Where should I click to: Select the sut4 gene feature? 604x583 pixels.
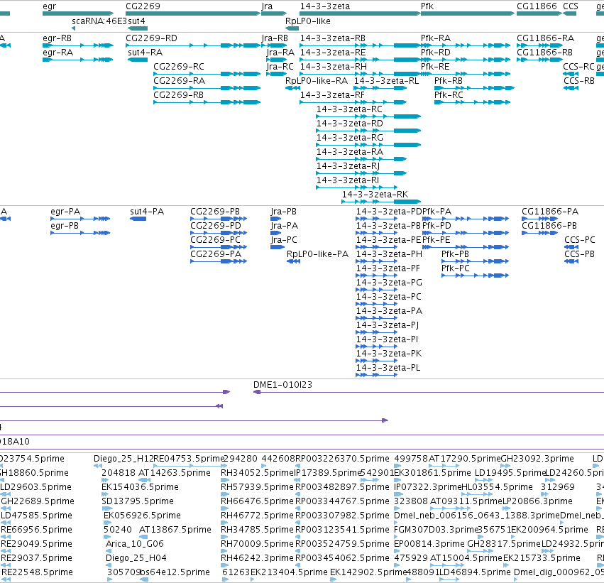(138, 28)
